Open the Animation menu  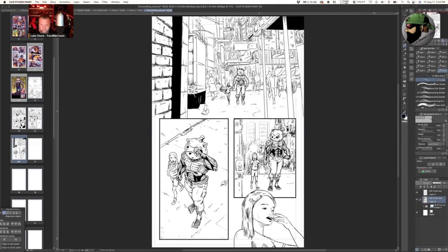64,2
